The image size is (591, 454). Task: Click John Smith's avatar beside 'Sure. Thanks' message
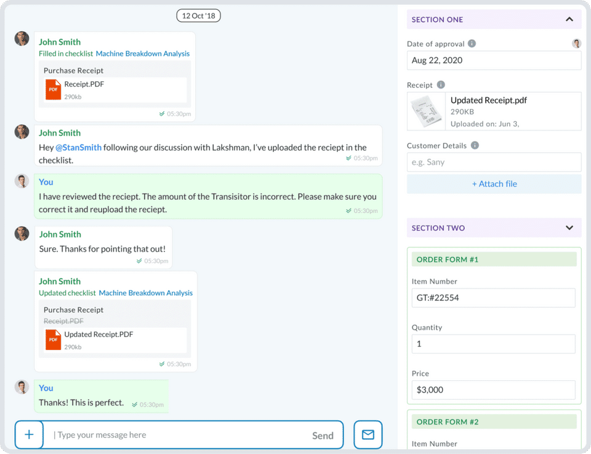coord(22,234)
